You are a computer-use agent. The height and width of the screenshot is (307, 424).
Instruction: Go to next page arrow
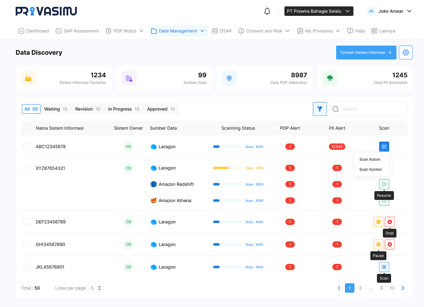tap(403, 288)
